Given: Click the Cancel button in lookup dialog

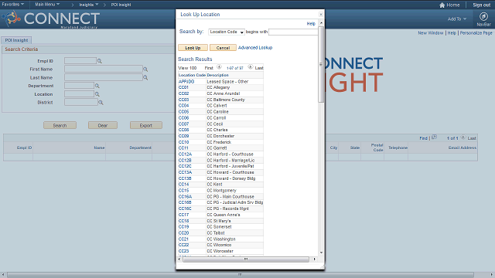Looking at the screenshot, I should [x=224, y=48].
